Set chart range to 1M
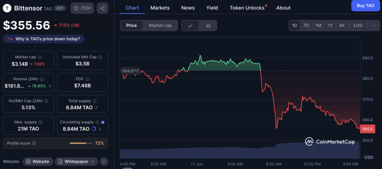The width and height of the screenshot is (382, 169). [318, 25]
